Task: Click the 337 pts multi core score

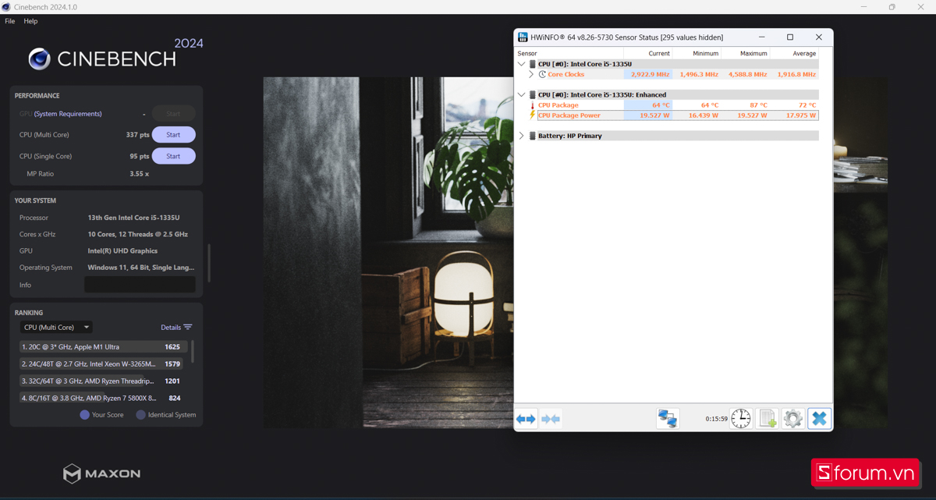Action: [x=137, y=135]
